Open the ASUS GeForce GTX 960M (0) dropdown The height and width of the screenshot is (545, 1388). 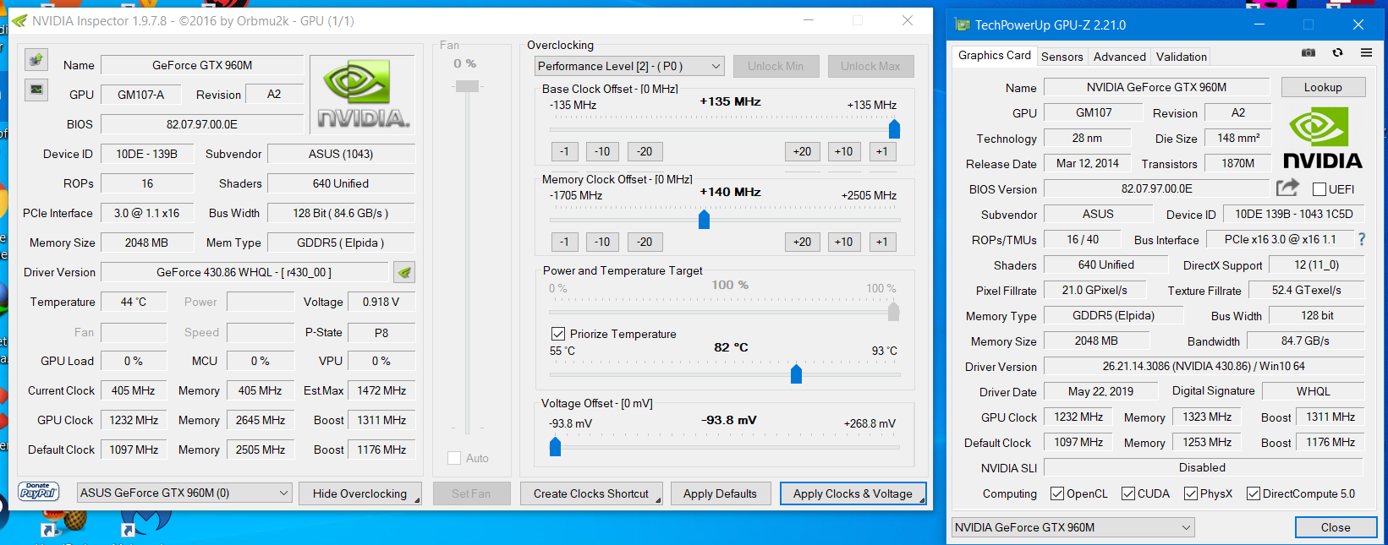click(185, 493)
